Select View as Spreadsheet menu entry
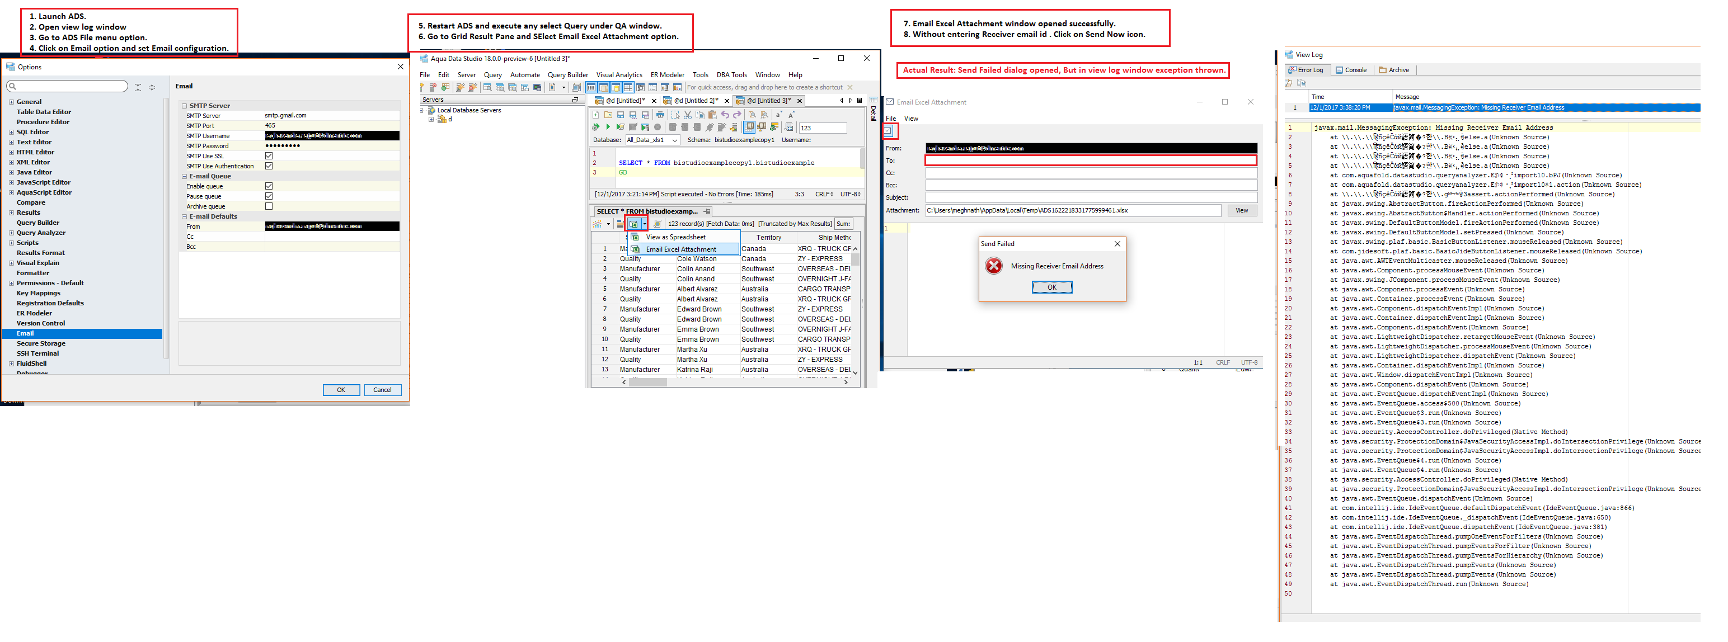This screenshot has width=1728, height=642. (x=684, y=237)
